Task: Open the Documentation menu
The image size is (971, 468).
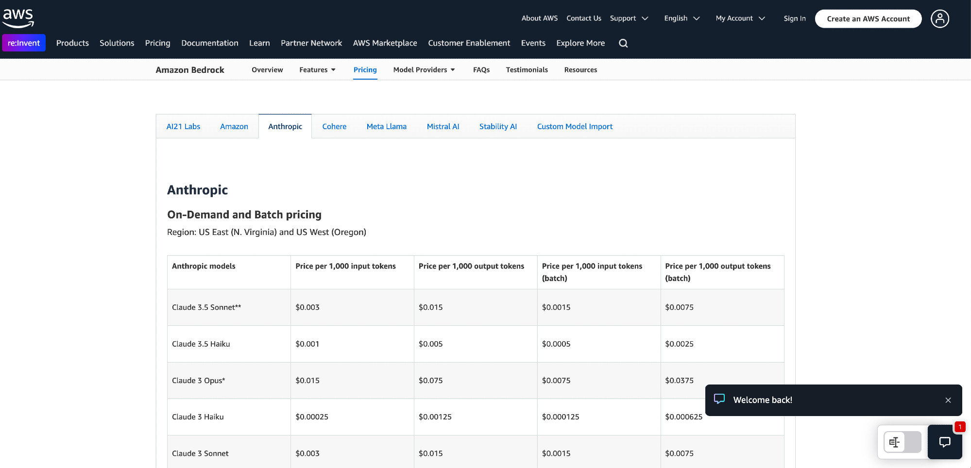Action: pos(210,43)
